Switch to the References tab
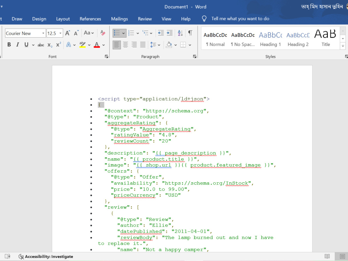 (90, 19)
